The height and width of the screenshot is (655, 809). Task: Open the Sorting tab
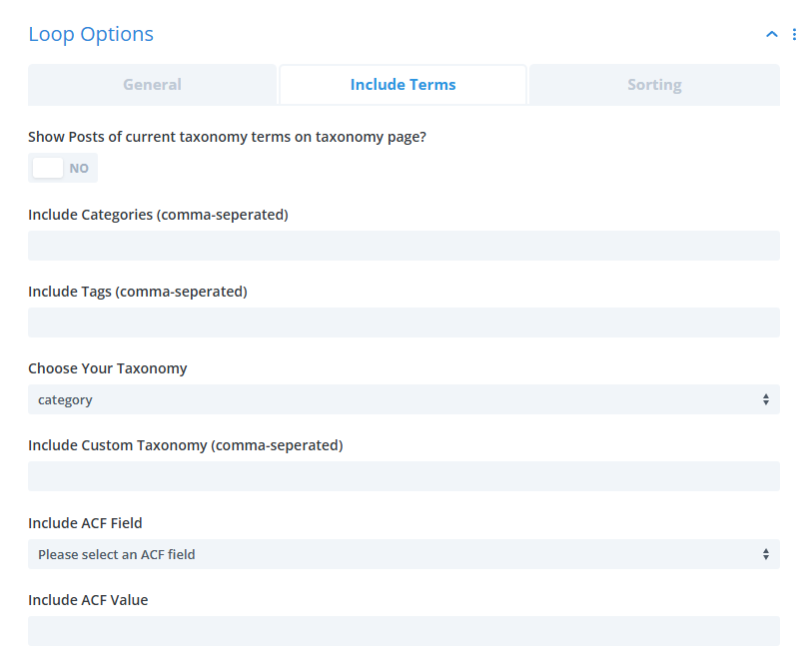[x=654, y=84]
